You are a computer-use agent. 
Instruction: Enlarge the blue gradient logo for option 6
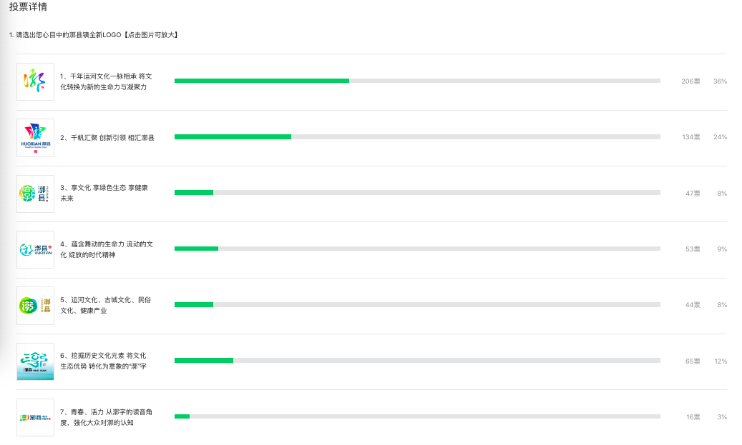[x=36, y=361]
